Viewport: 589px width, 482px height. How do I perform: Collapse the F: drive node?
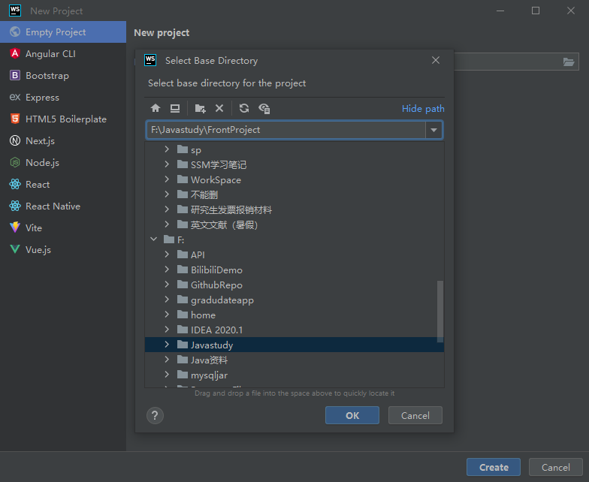pos(153,239)
